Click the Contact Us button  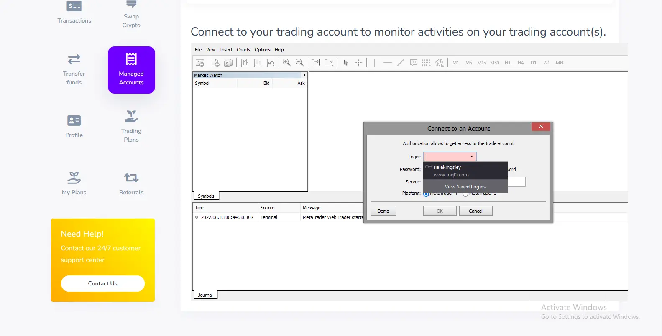click(x=103, y=283)
